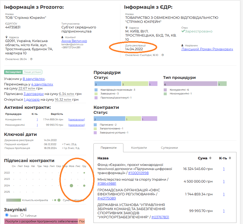Click the location pin in Prozorro address
The width and height of the screenshot is (243, 224).
tap(7, 37)
